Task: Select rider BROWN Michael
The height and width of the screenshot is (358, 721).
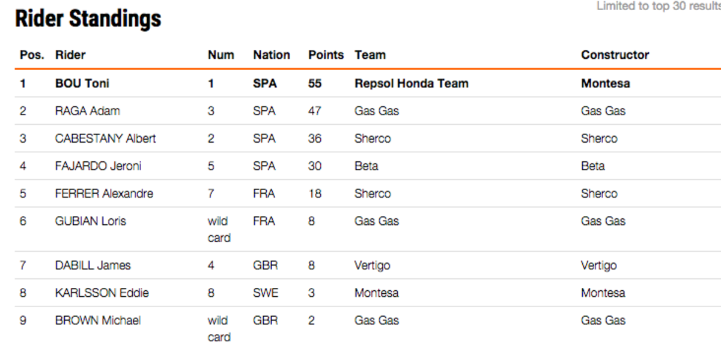Action: (x=98, y=321)
